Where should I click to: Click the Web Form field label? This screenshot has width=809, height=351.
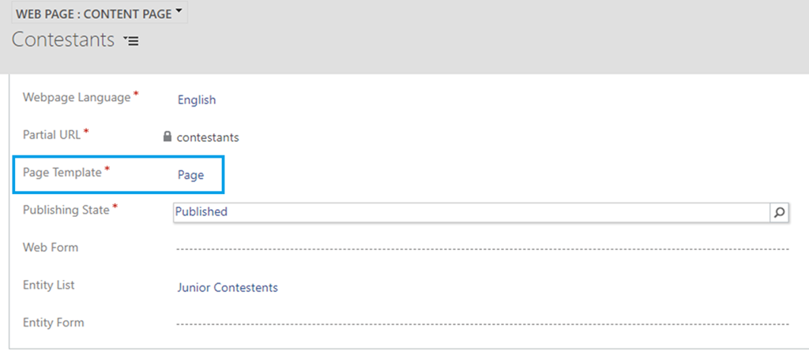coord(51,248)
